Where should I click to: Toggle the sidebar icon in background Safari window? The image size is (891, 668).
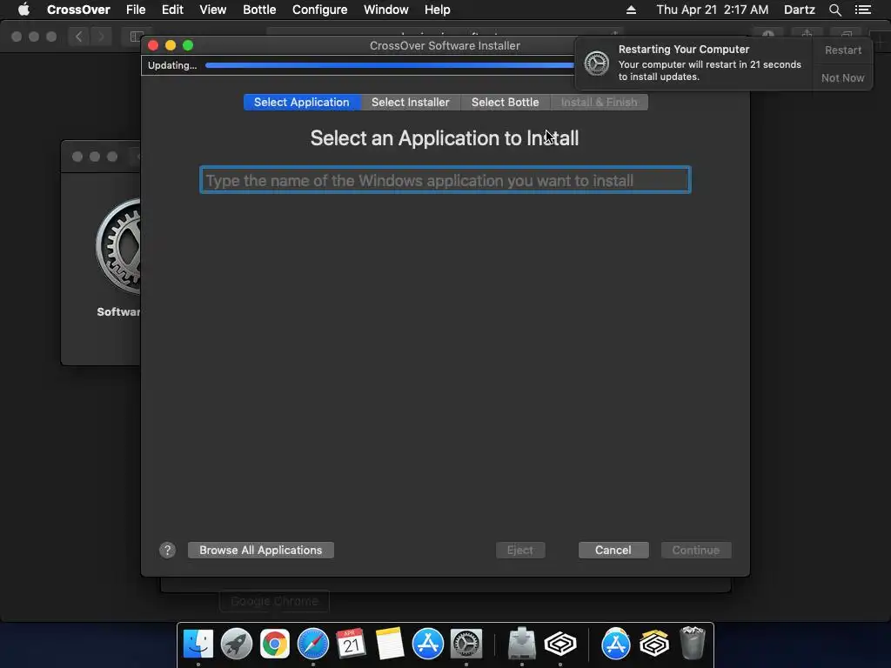135,37
